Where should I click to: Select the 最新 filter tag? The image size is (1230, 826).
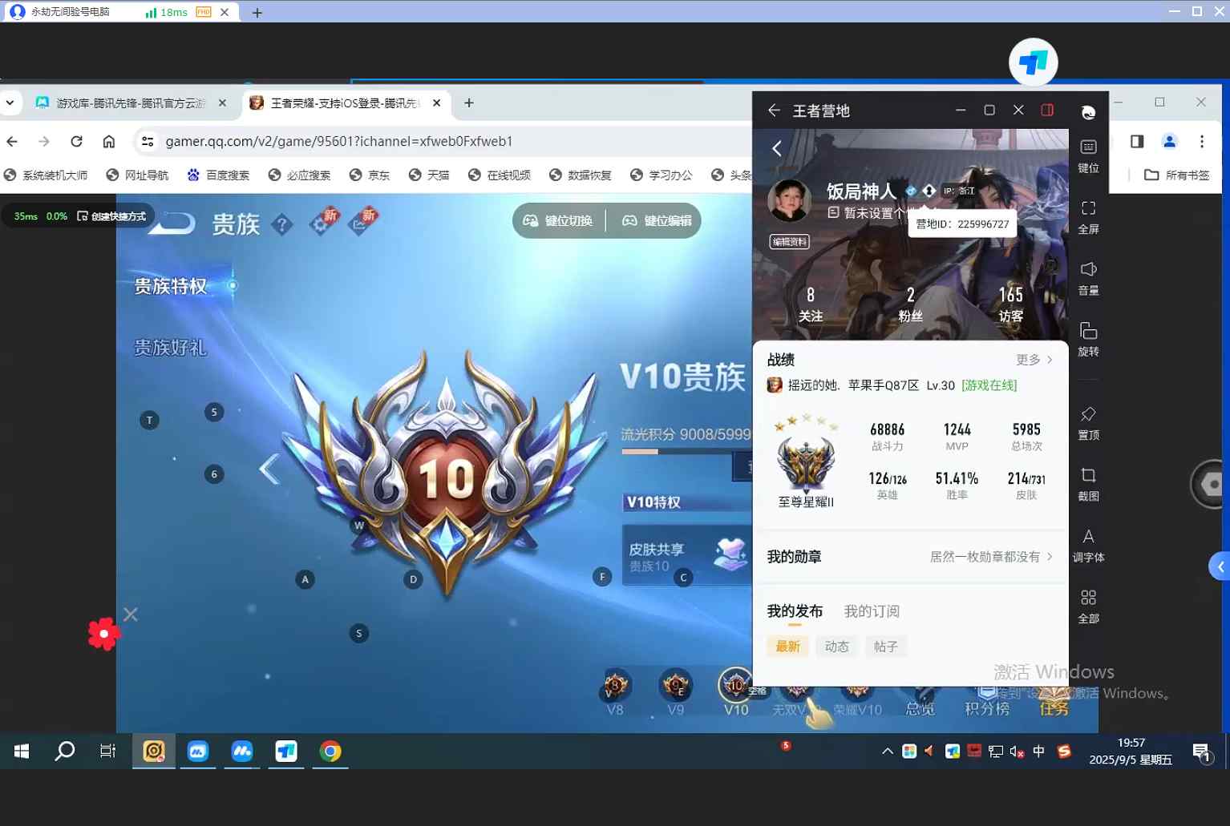(788, 647)
